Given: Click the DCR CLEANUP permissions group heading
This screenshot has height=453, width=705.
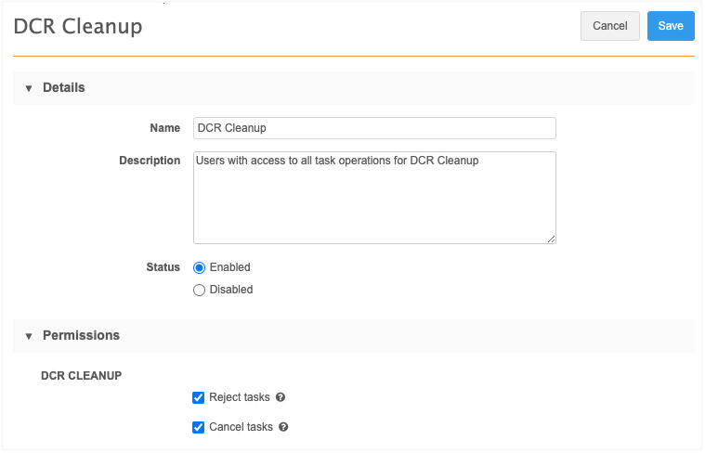Looking at the screenshot, I should pos(81,376).
